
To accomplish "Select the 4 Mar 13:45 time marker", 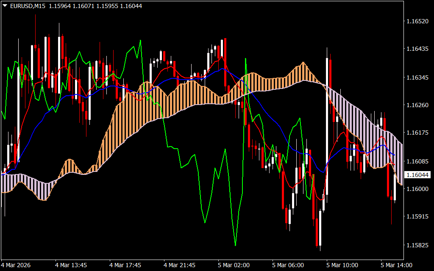I will tap(71, 265).
